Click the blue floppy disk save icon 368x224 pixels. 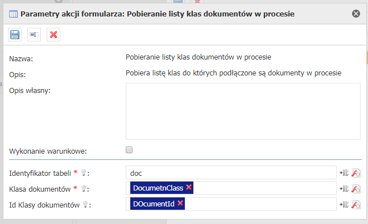coord(15,35)
